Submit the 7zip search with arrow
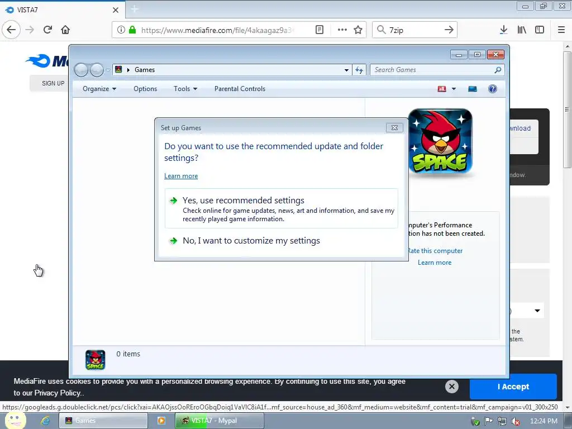The width and height of the screenshot is (572, 429). tap(449, 30)
